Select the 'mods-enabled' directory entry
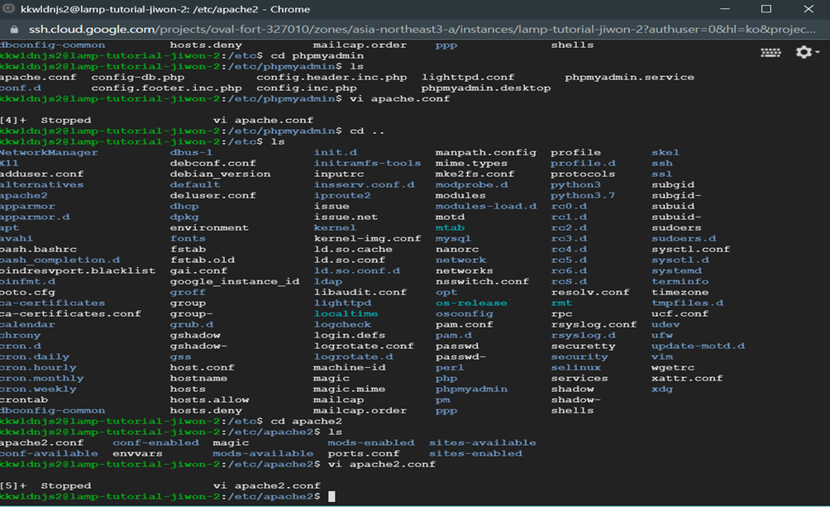This screenshot has height=507, width=830. point(370,442)
